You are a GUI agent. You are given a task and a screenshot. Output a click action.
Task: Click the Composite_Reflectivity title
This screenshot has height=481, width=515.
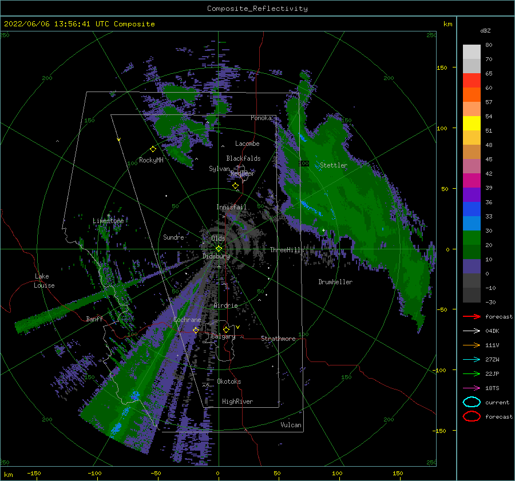click(x=257, y=9)
